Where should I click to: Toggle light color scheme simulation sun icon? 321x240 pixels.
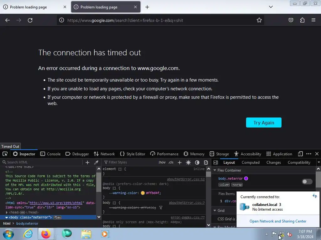tap(188, 162)
